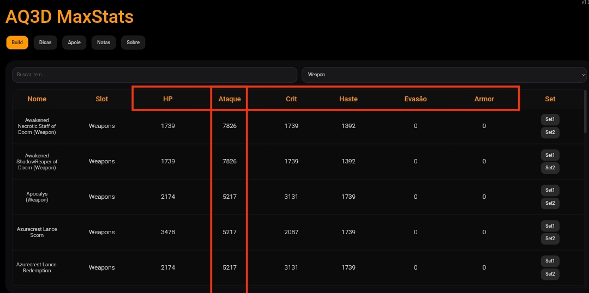Click Haste value 1392 for ShadowReaper of Doom
The width and height of the screenshot is (589, 293).
pos(348,161)
